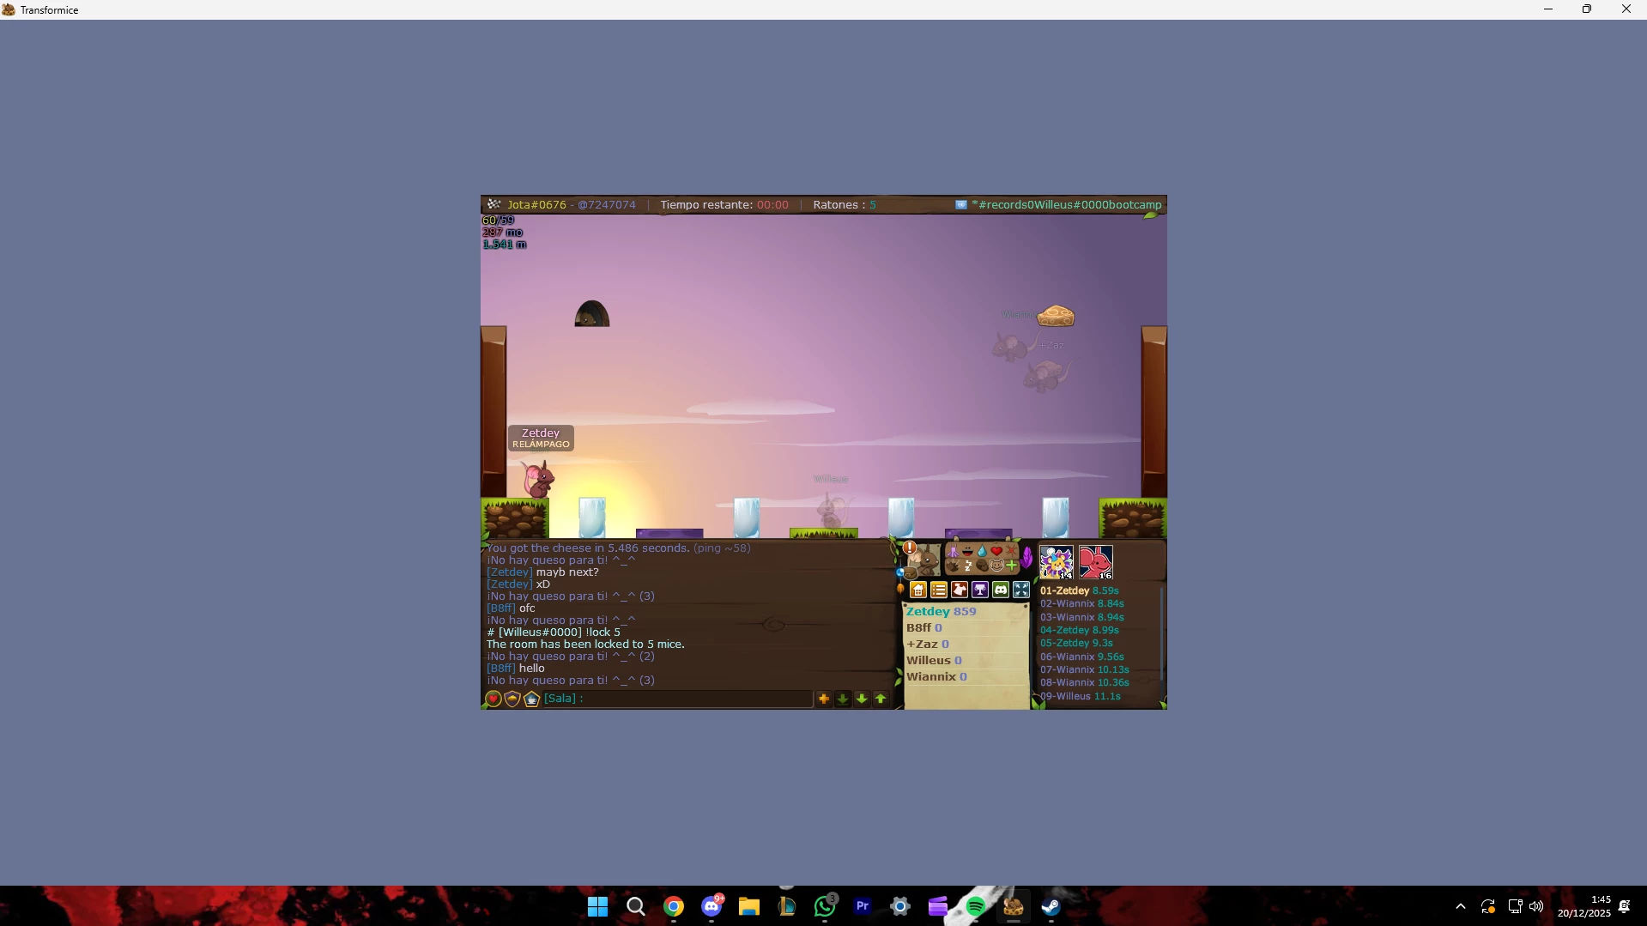This screenshot has height=926, width=1647.
Task: Click the green plus emote button
Action: [1012, 566]
